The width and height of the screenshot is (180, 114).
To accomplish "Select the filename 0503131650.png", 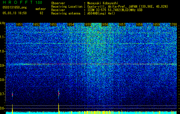I will click(x=15, y=7).
